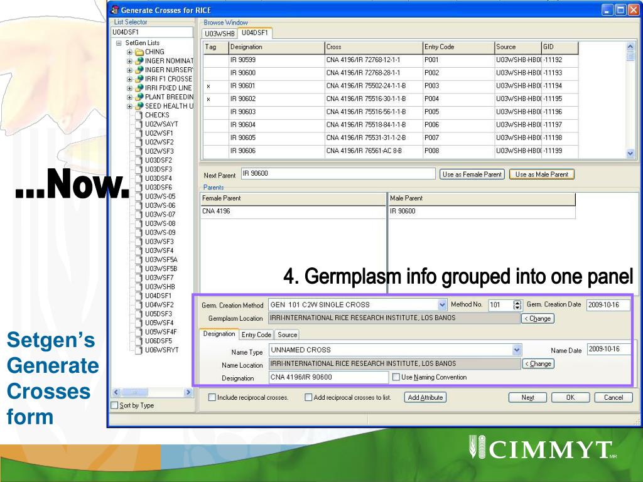
Task: Select the Designation tab
Action: [x=219, y=334]
